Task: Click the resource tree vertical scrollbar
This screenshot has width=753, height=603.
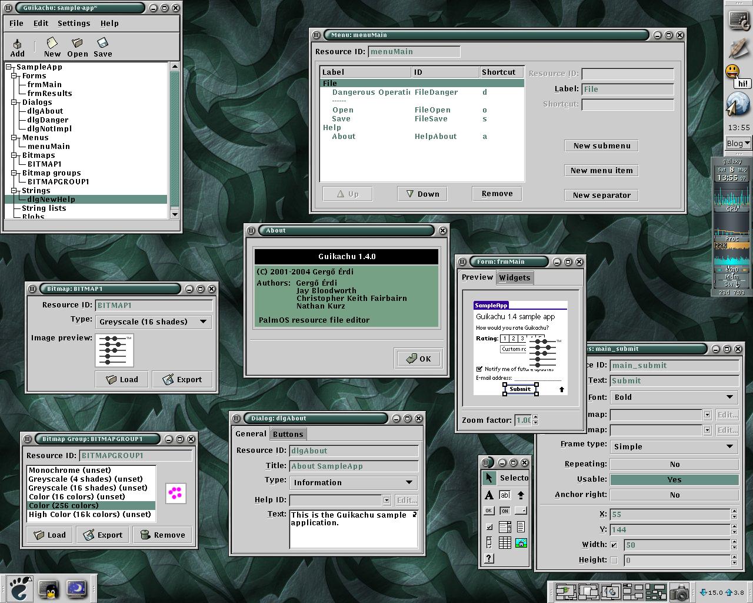Action: [x=175, y=135]
